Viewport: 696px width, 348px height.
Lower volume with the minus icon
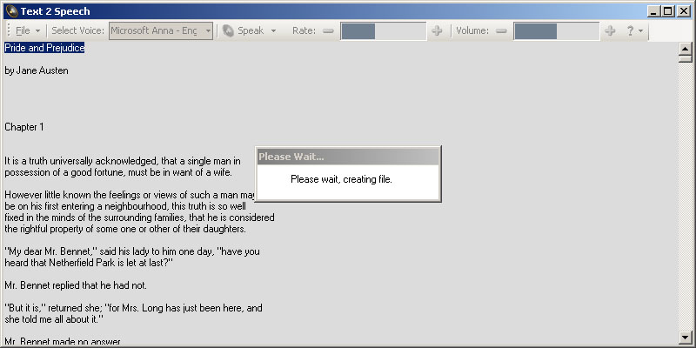pyautogui.click(x=501, y=30)
